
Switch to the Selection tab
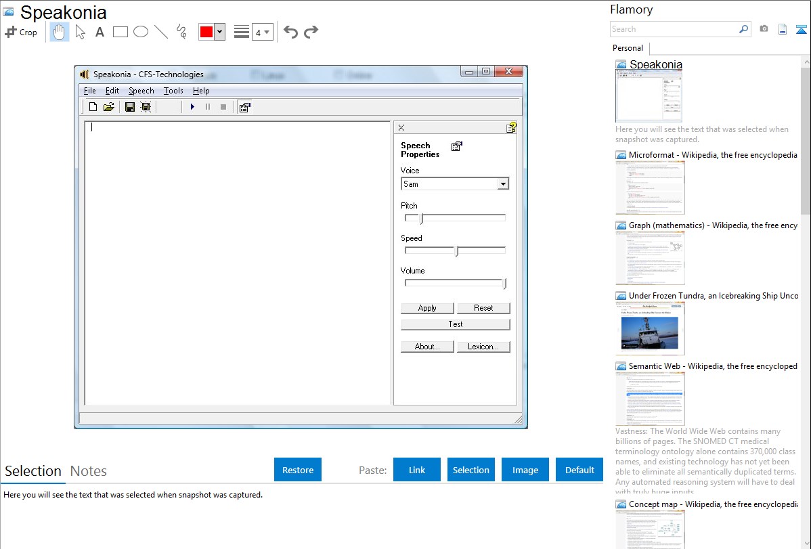pyautogui.click(x=33, y=471)
